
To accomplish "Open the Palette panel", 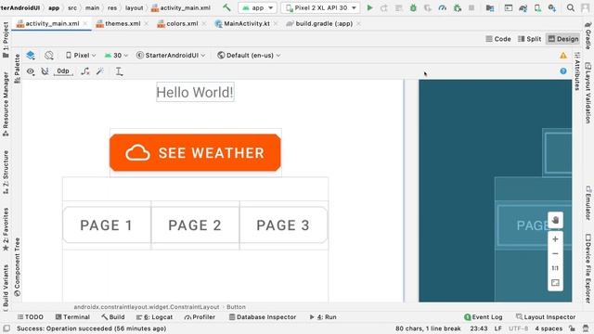I will pyautogui.click(x=17, y=68).
